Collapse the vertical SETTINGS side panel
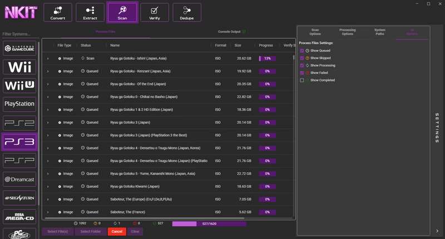This screenshot has width=445, height=239. (x=437, y=128)
